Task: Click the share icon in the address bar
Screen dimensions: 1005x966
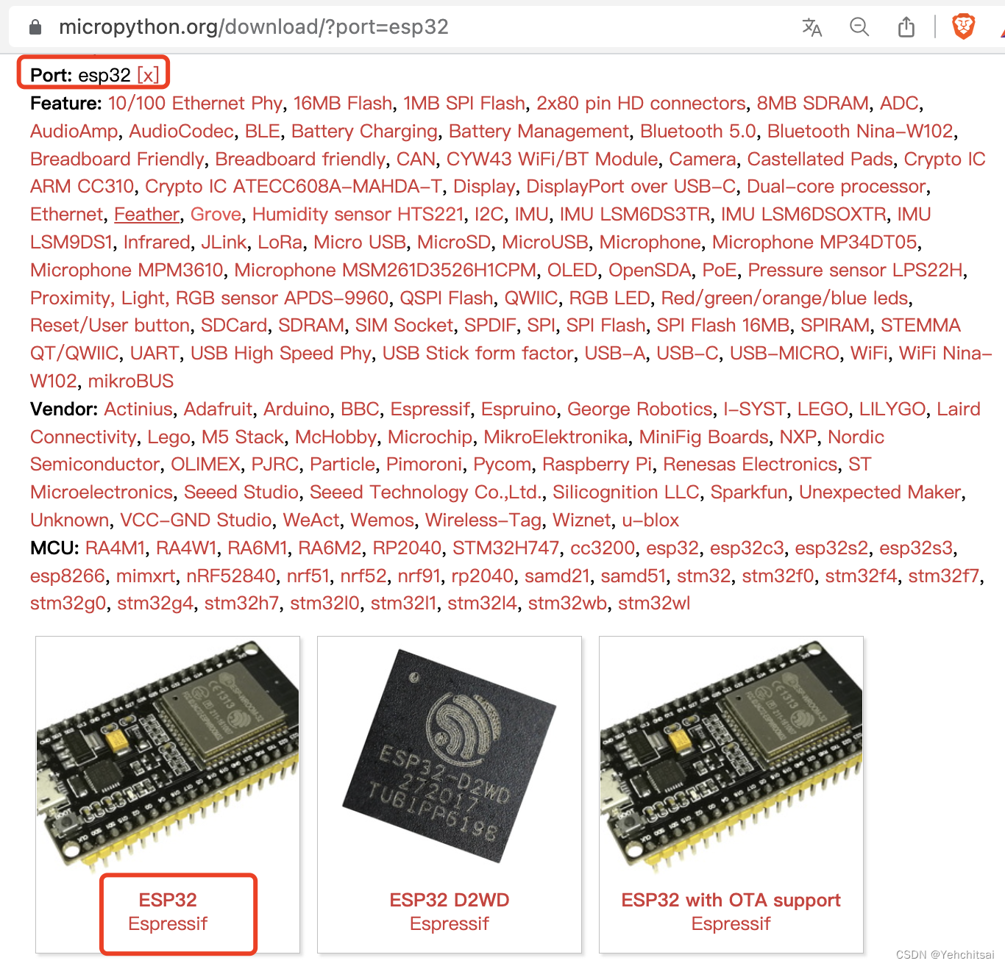Action: [x=906, y=27]
